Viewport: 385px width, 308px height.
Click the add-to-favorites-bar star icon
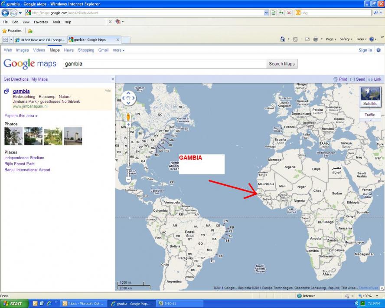pos(30,31)
